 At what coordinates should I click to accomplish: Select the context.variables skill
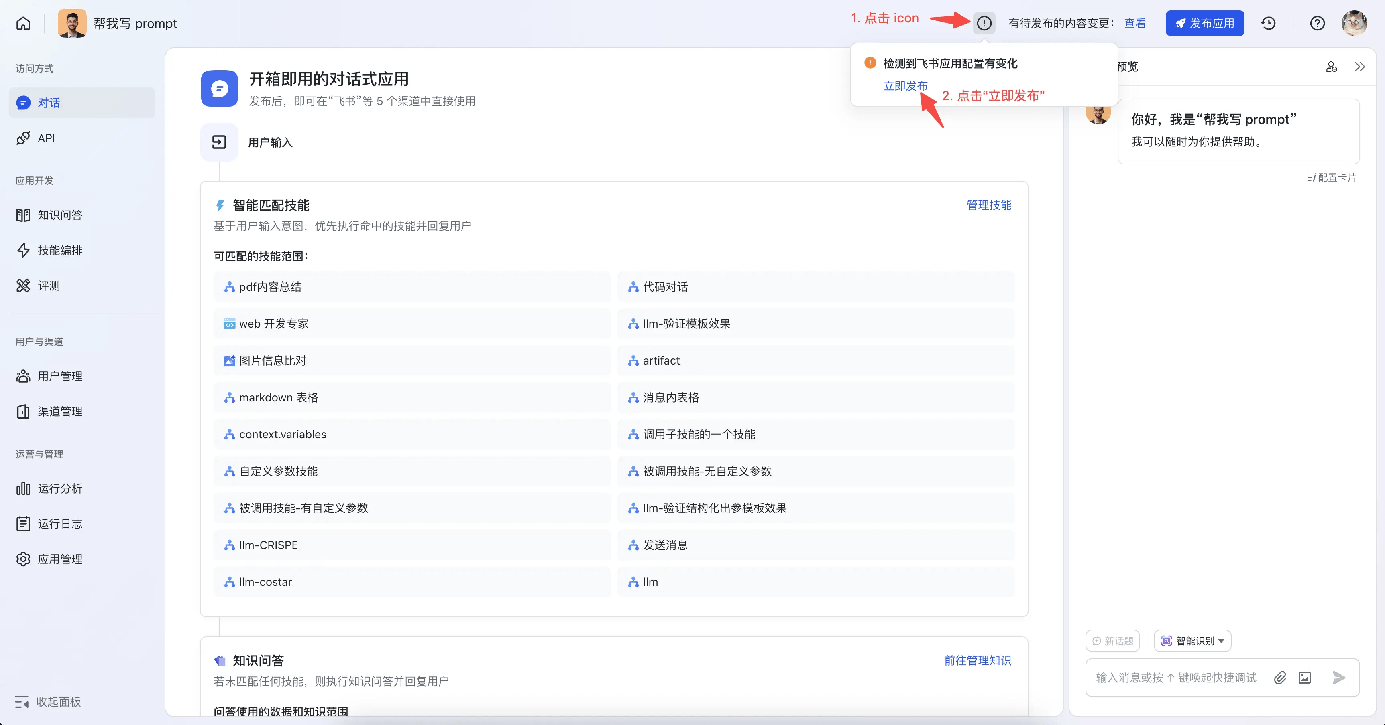click(412, 434)
